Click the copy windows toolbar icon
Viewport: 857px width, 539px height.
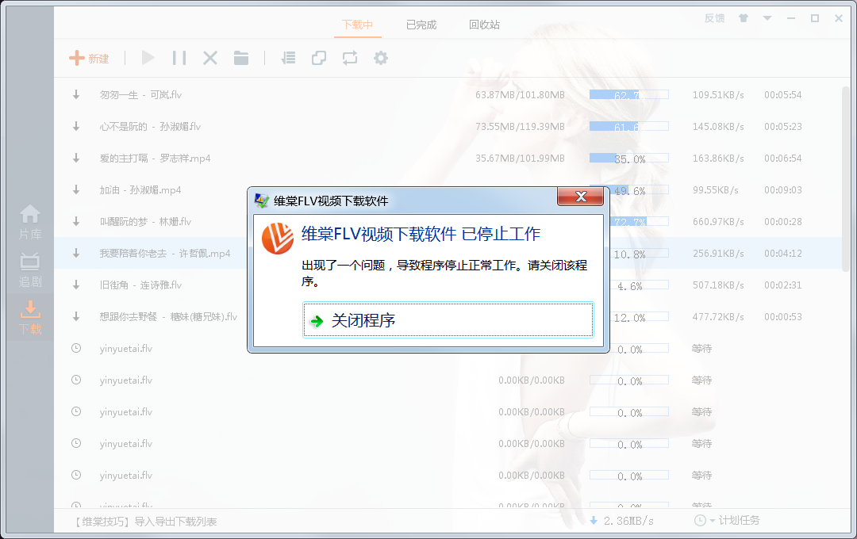[x=319, y=58]
